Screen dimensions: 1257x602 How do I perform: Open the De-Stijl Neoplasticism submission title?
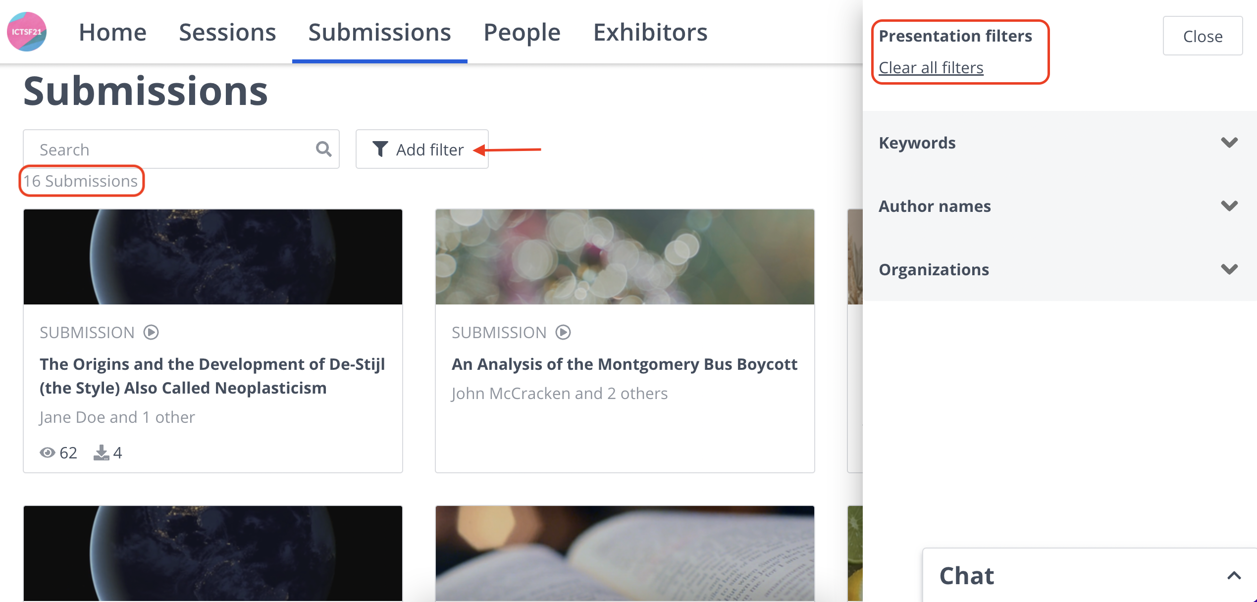point(212,376)
